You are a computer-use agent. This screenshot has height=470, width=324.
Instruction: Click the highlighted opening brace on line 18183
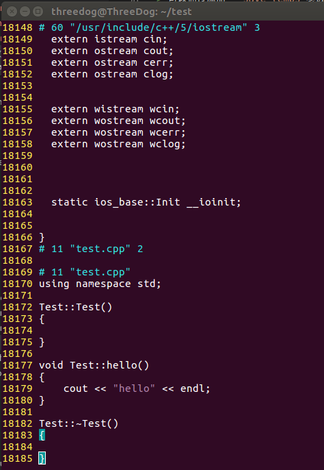[42, 435]
